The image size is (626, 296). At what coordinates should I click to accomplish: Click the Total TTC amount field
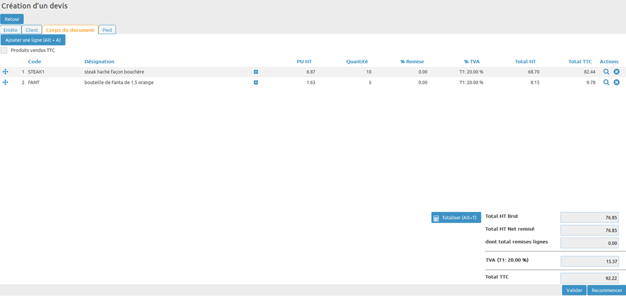click(x=589, y=278)
